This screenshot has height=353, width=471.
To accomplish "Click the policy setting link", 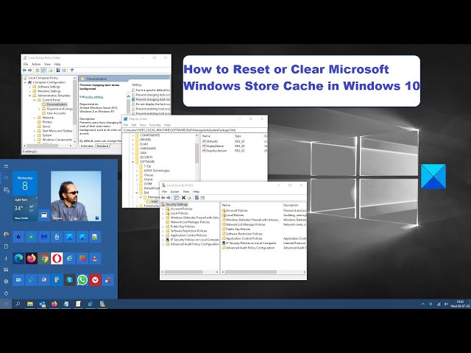I will pyautogui.click(x=94, y=96).
